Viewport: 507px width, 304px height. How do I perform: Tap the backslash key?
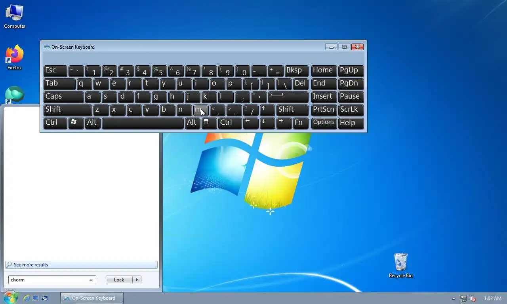[284, 84]
